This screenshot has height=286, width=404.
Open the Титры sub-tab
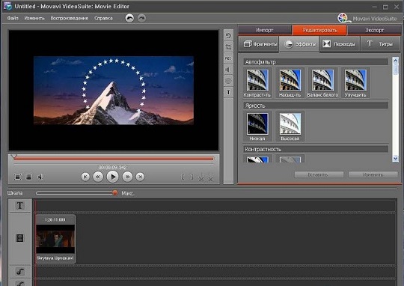point(380,44)
